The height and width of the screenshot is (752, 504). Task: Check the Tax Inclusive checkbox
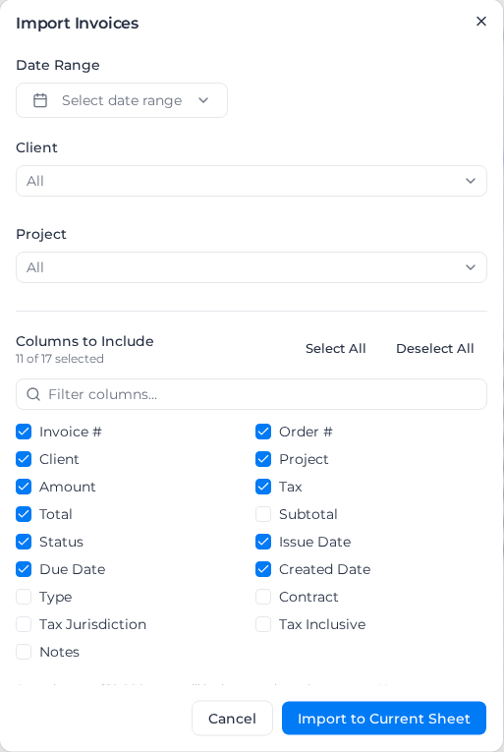[x=263, y=624]
